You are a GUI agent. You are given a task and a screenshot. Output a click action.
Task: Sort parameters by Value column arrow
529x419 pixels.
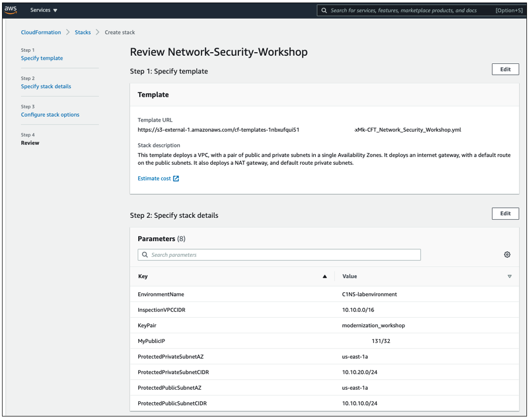509,277
